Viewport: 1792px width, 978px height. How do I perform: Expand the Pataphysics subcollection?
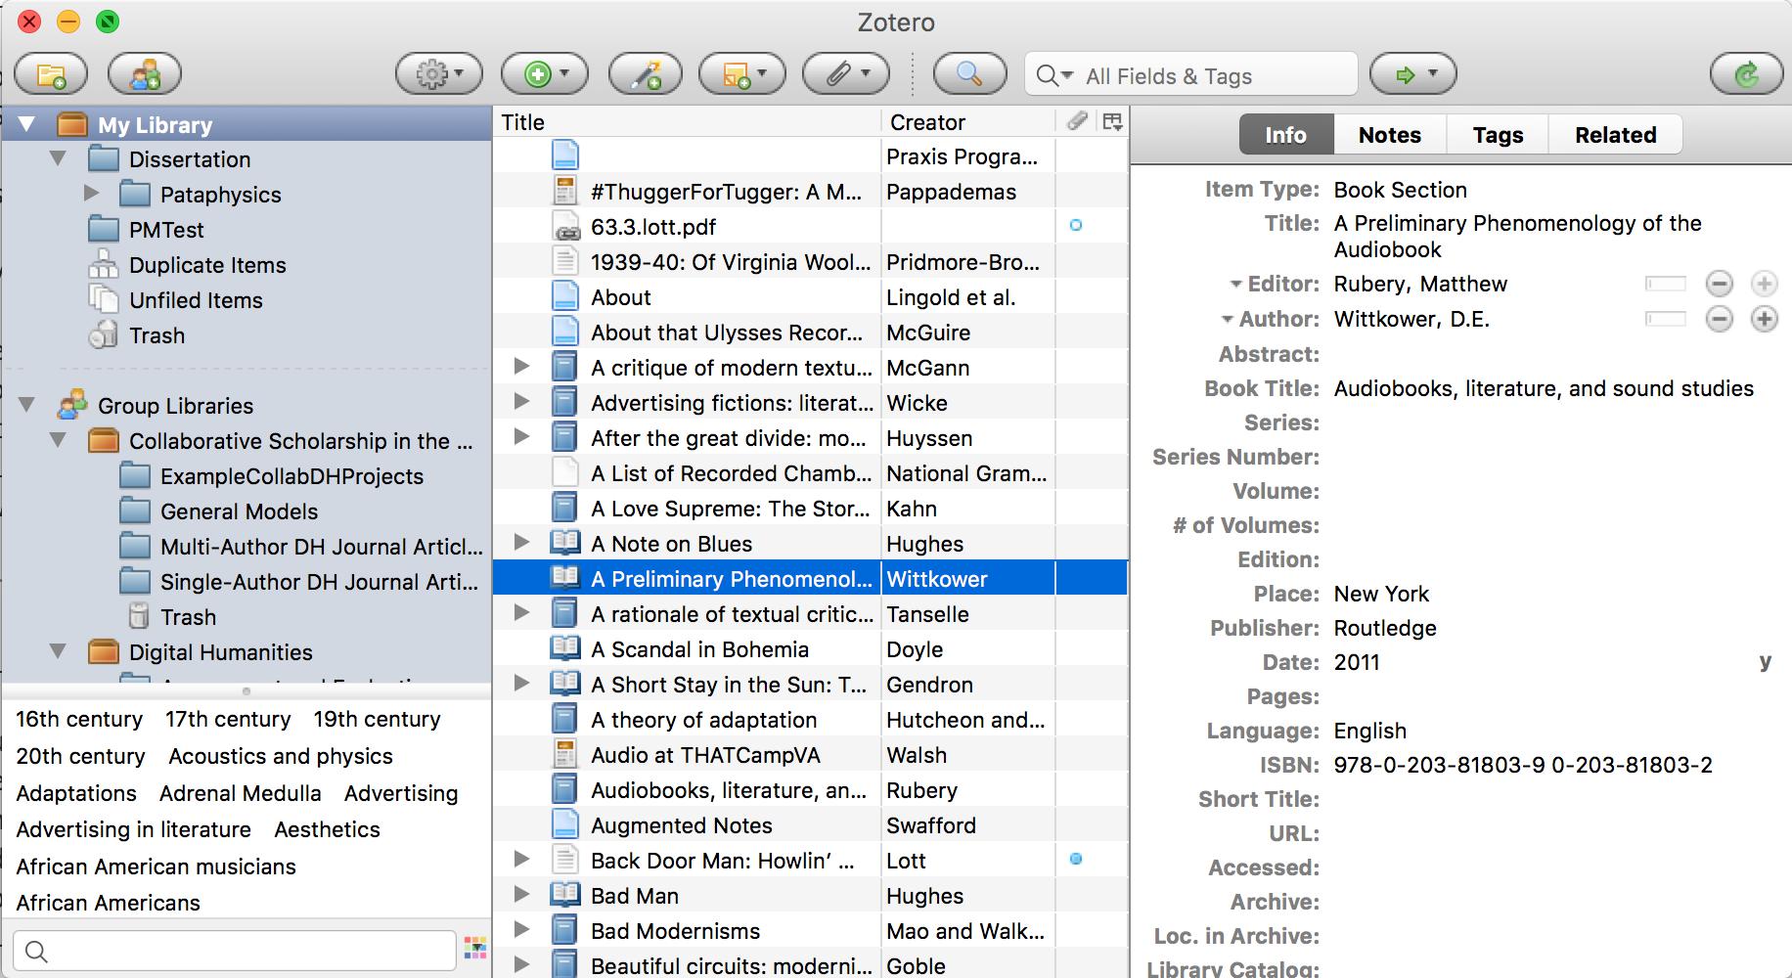[x=91, y=194]
